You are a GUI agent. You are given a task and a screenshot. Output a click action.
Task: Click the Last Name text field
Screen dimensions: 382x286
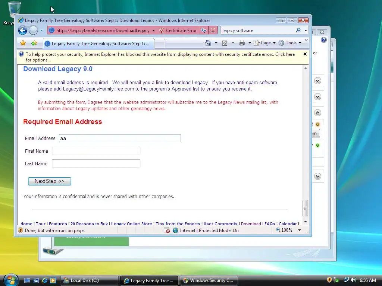96,163
